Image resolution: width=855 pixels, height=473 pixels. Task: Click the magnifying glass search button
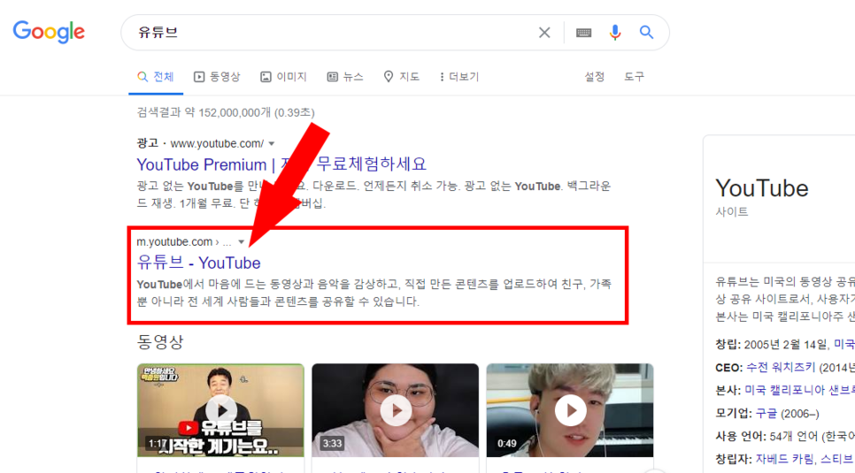pyautogui.click(x=646, y=32)
